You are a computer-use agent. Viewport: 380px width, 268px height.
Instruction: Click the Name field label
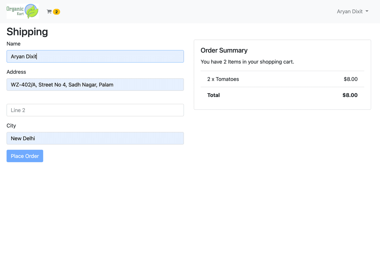[x=13, y=44]
